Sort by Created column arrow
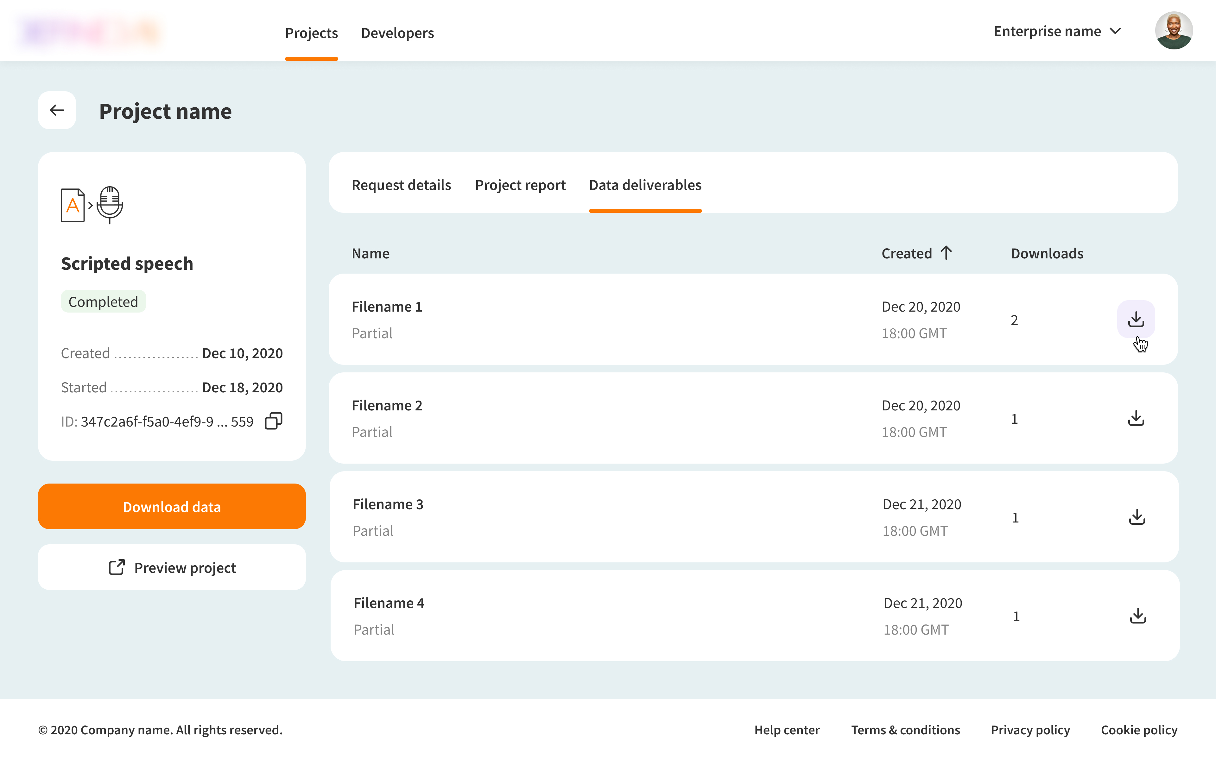 946,253
